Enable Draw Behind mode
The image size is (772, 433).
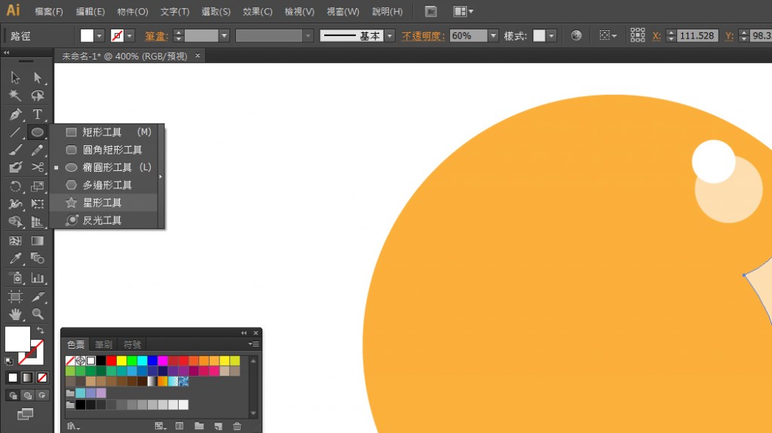(x=28, y=395)
